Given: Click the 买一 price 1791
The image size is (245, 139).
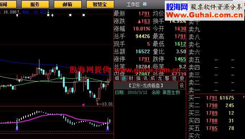Looking at the screenshot, I should coord(211,98).
